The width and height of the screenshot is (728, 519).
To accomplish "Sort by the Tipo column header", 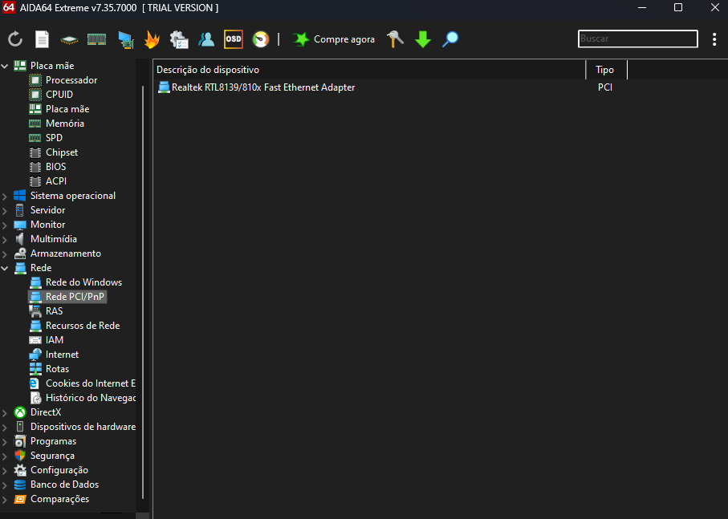I will 606,70.
